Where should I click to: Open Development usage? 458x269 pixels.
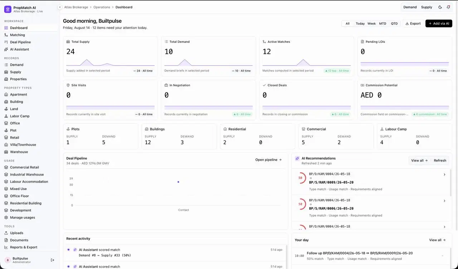tap(29, 210)
